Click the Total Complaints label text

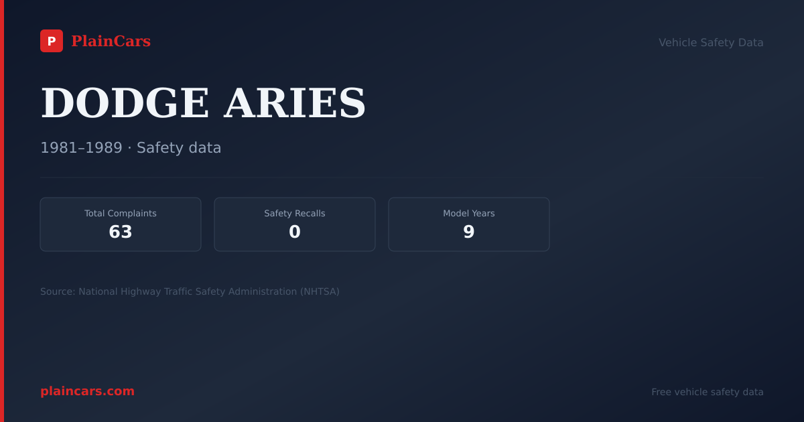pos(121,214)
